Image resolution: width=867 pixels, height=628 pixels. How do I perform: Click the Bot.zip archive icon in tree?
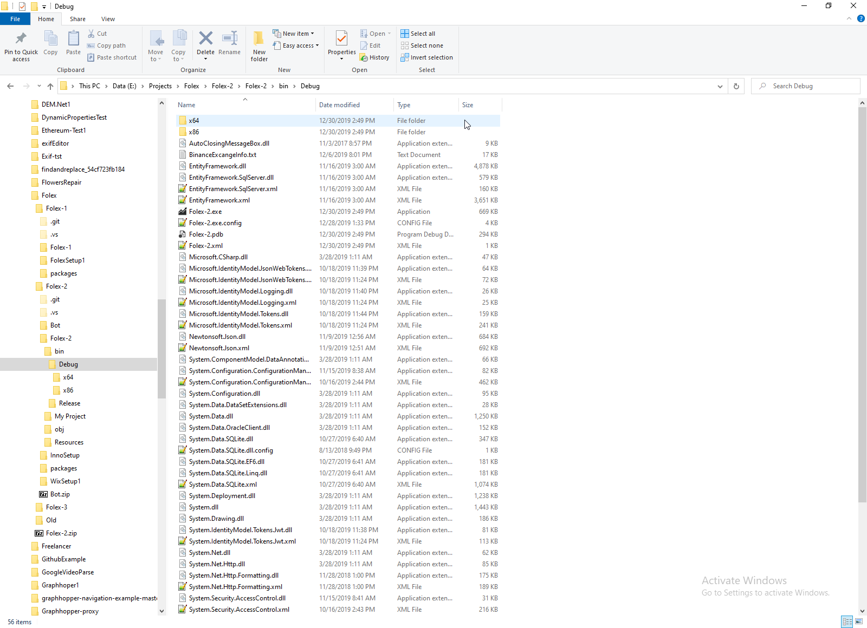click(43, 494)
